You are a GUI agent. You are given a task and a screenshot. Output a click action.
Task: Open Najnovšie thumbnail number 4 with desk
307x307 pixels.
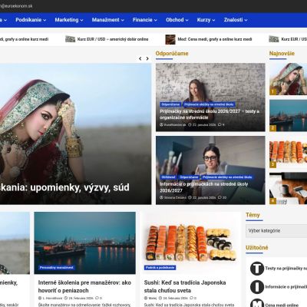pos(288,189)
